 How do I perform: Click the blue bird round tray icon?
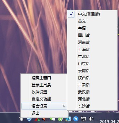76,119
